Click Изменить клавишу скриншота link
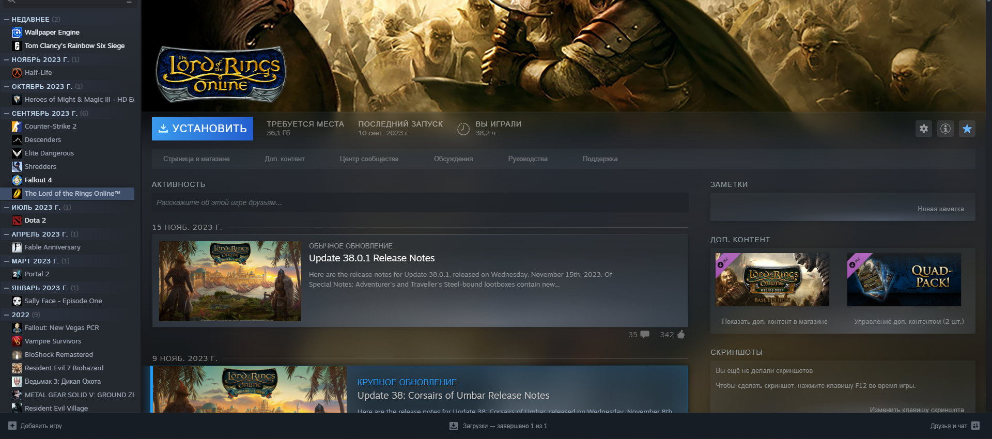The image size is (992, 439). (x=917, y=410)
